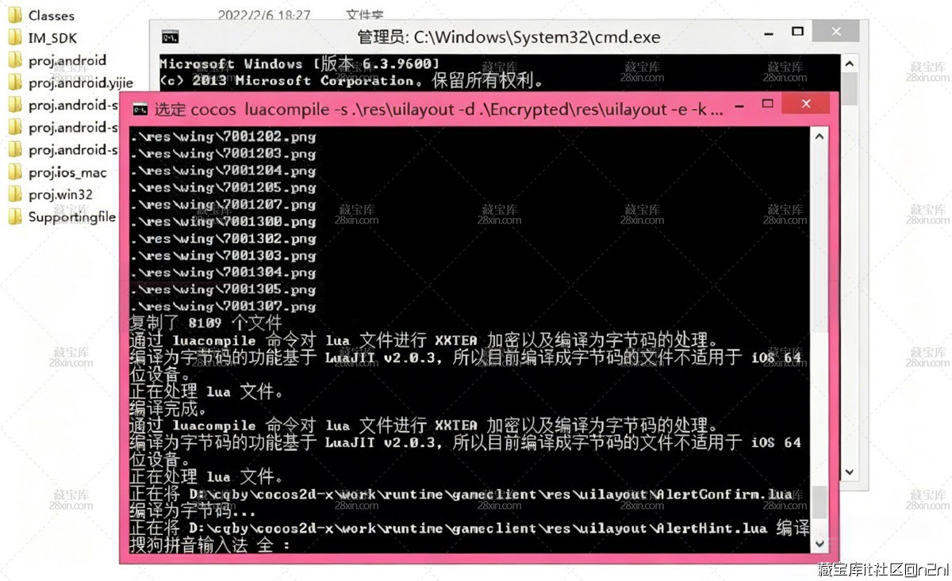
Task: Click the cocos window scrollbar down arrow
Action: [x=819, y=543]
